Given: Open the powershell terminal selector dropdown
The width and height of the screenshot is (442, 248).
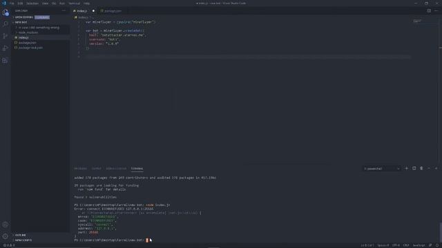Looking at the screenshot, I should coord(381,169).
